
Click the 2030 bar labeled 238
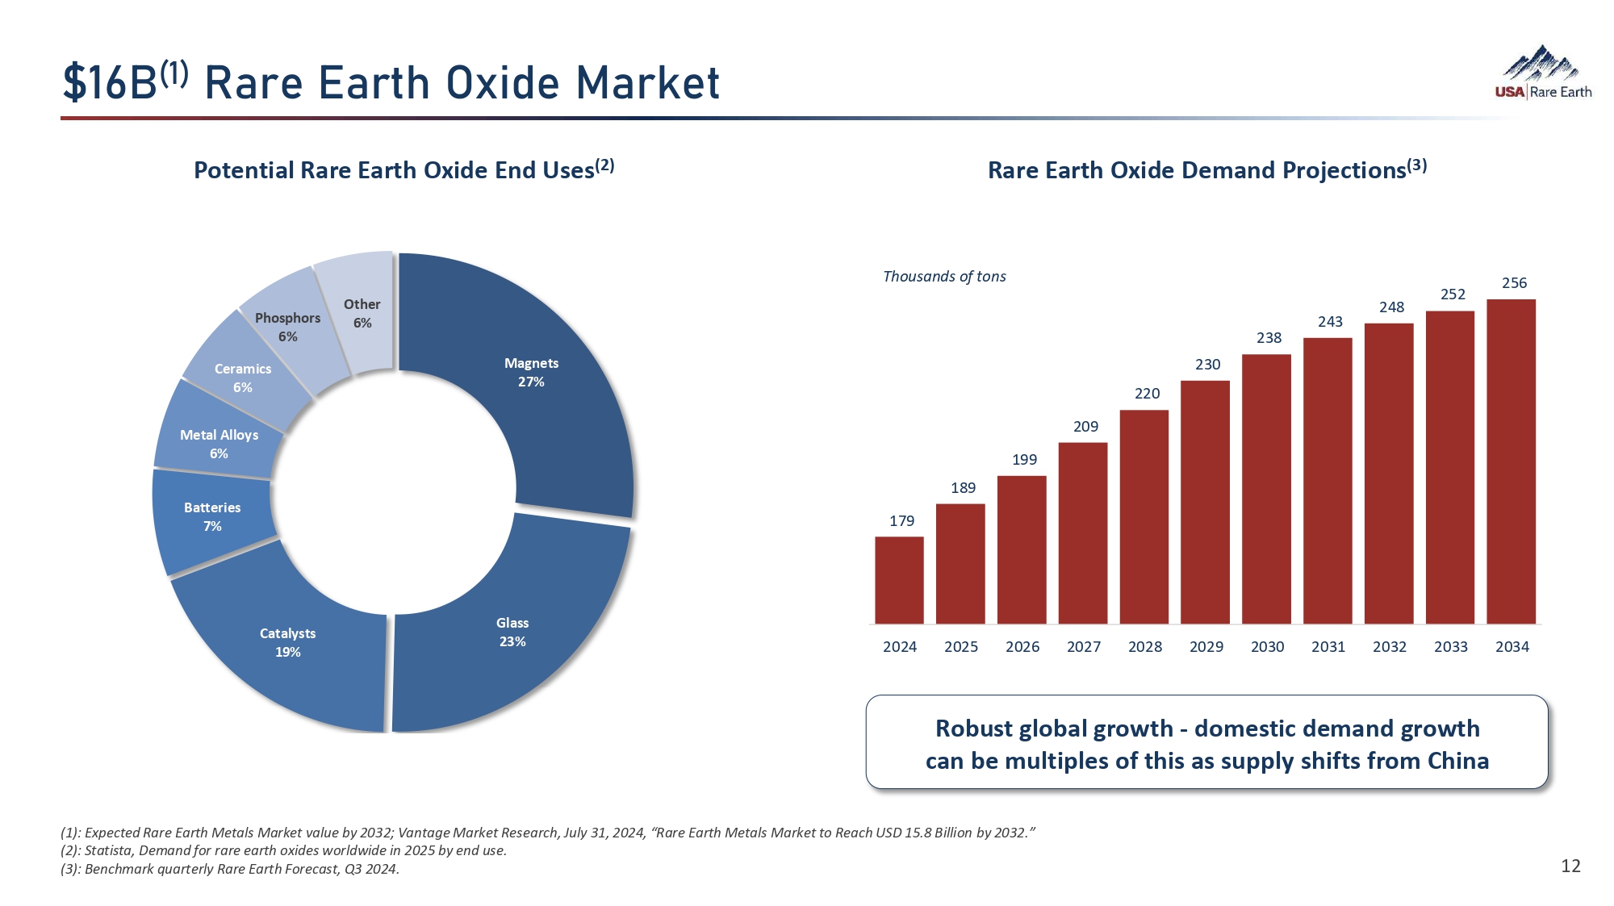(x=1266, y=489)
